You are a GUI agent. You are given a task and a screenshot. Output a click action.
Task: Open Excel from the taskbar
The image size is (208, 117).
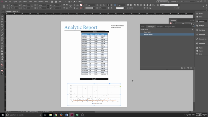point(77,115)
